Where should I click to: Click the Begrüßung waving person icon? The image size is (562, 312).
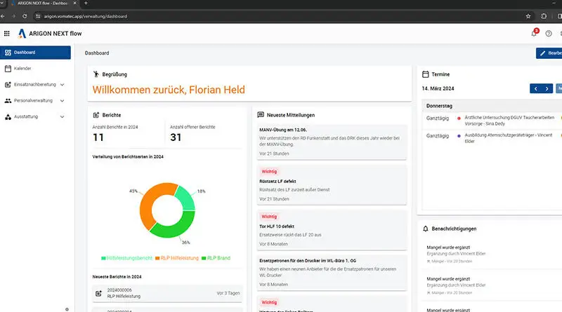pyautogui.click(x=96, y=74)
